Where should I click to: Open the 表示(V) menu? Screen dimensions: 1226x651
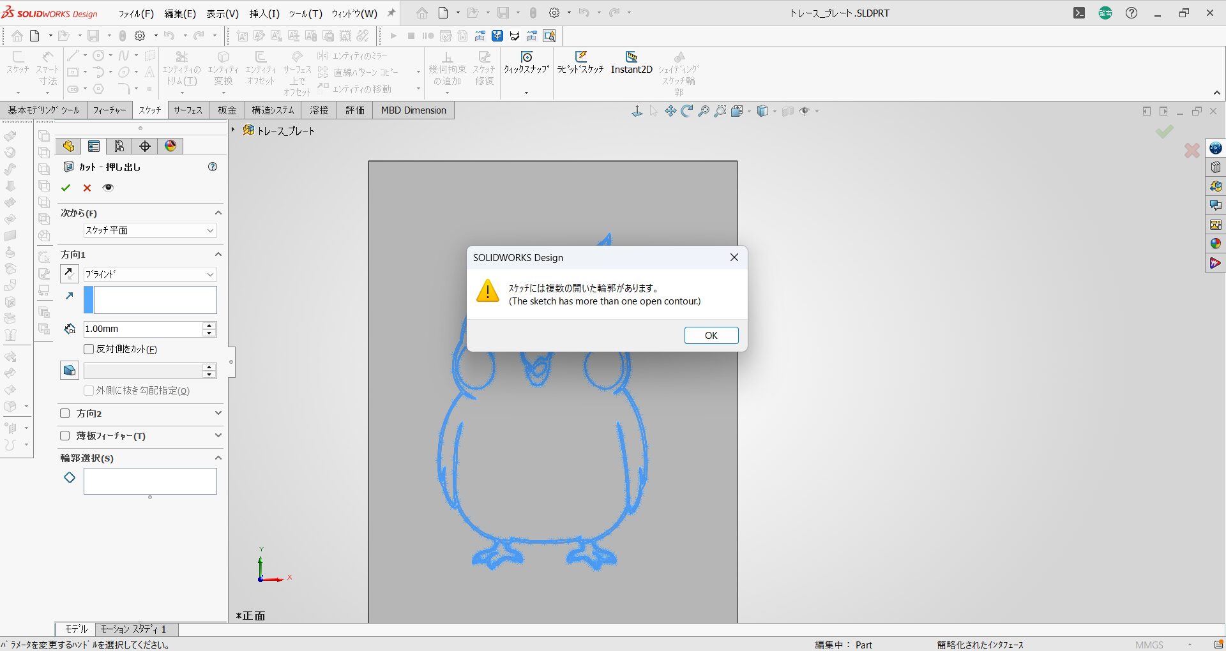pos(223,13)
